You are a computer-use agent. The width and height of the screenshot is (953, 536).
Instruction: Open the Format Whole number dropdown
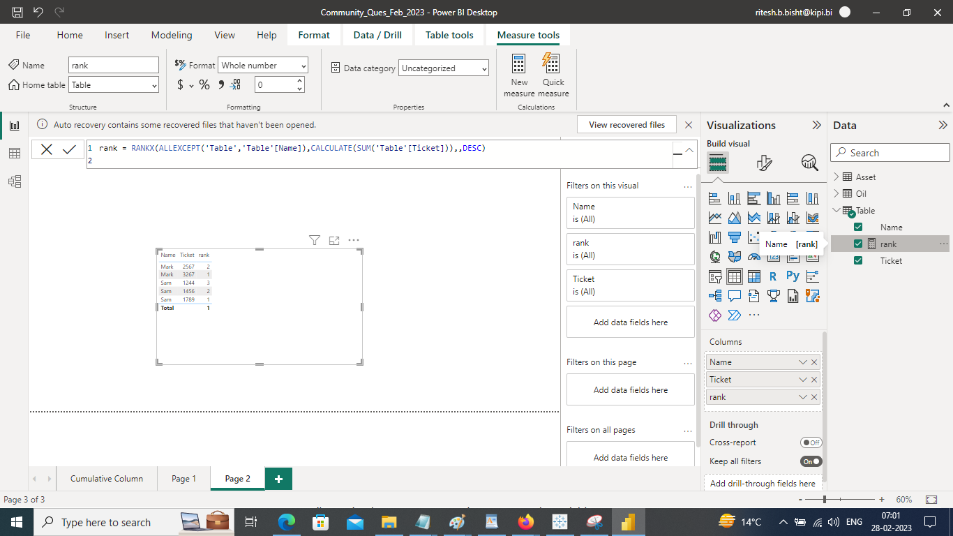[263, 66]
